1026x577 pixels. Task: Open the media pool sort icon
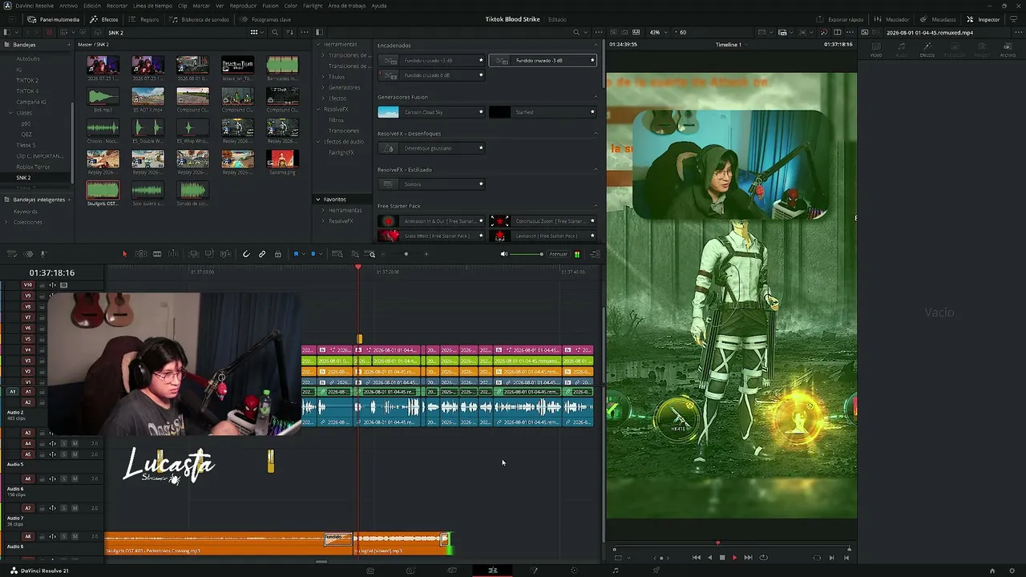289,32
